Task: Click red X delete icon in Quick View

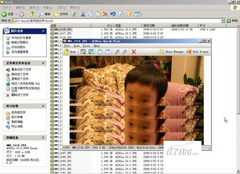Action: tap(134, 52)
